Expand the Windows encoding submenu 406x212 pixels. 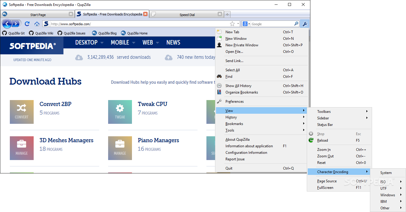coord(388,195)
